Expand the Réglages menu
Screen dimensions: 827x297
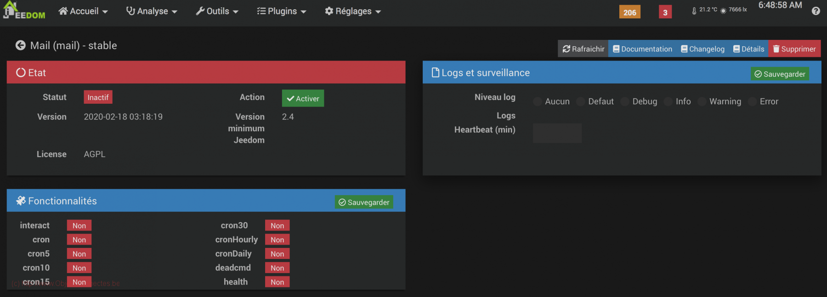[x=353, y=11]
